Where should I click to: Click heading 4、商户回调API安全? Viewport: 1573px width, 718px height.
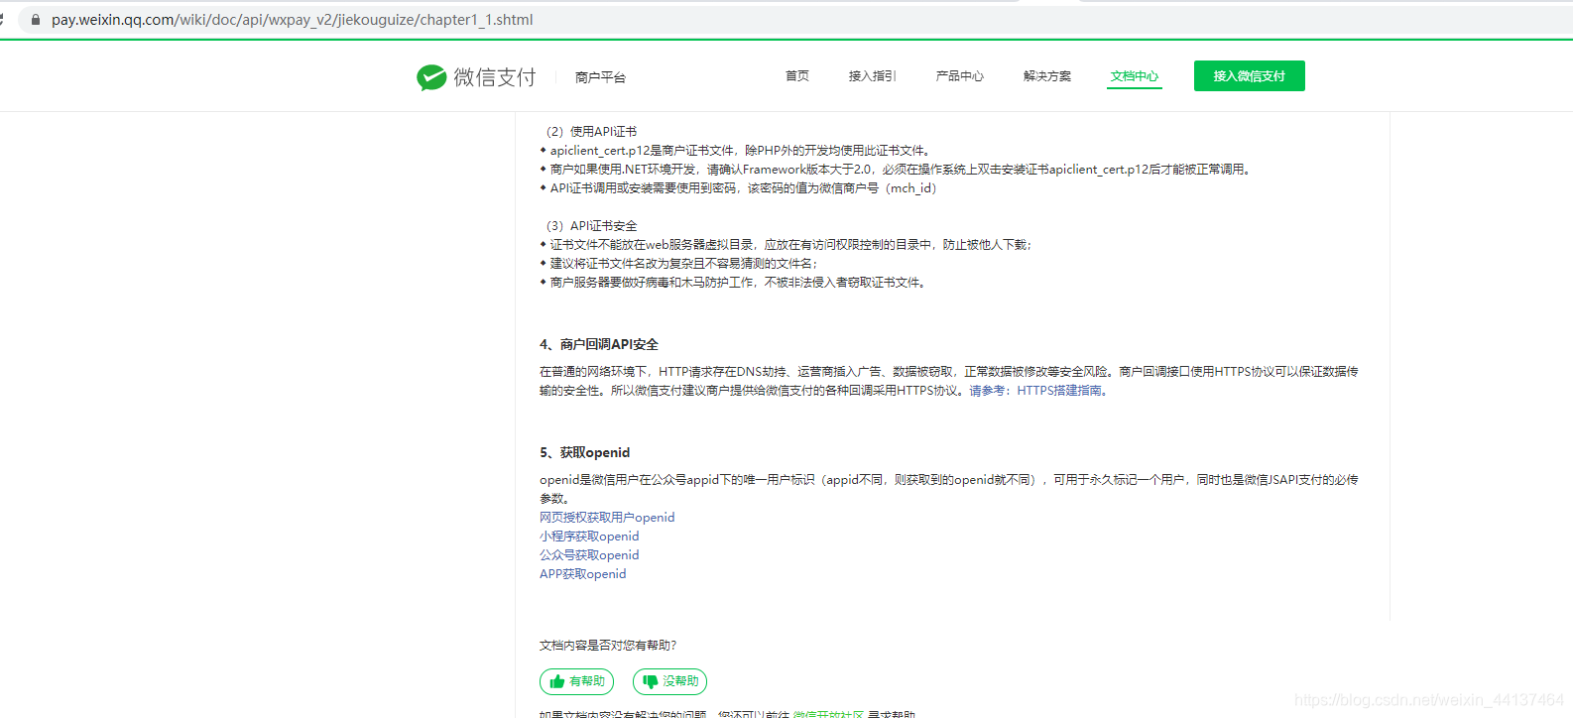(599, 345)
